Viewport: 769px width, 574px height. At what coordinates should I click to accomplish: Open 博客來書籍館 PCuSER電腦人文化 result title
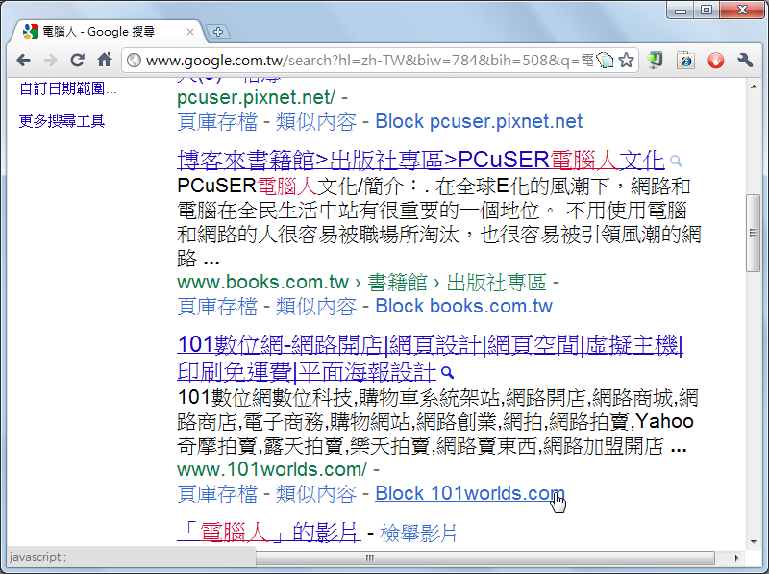pos(420,160)
